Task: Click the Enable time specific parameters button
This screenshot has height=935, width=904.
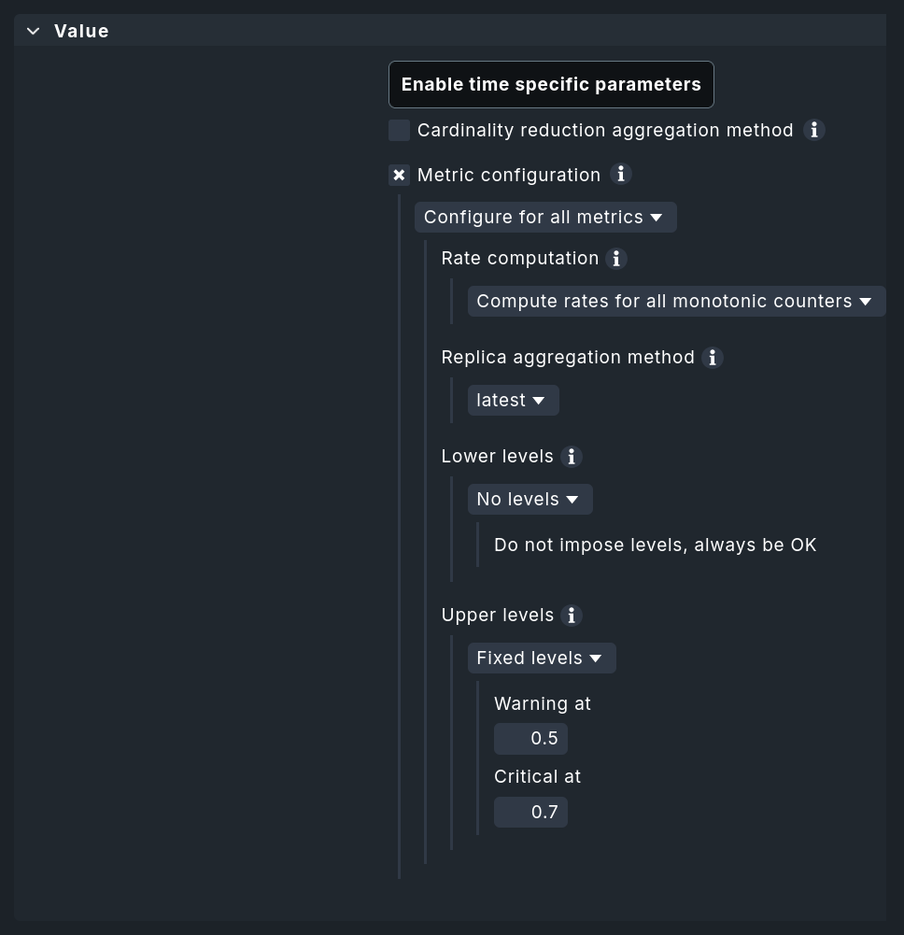Action: coord(551,84)
